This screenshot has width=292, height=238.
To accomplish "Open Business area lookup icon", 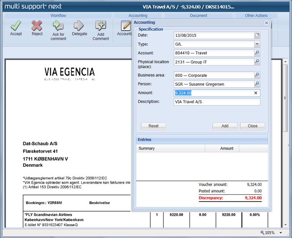I will (257, 75).
